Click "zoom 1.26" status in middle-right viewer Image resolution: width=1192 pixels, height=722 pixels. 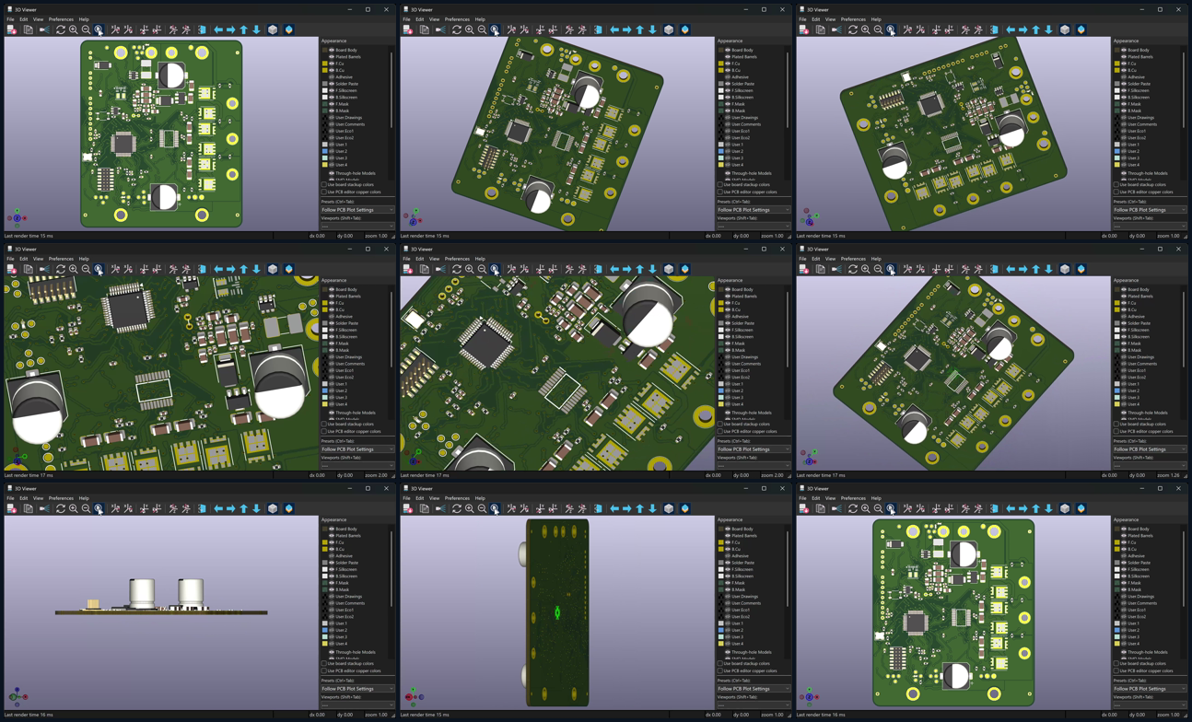click(1168, 475)
